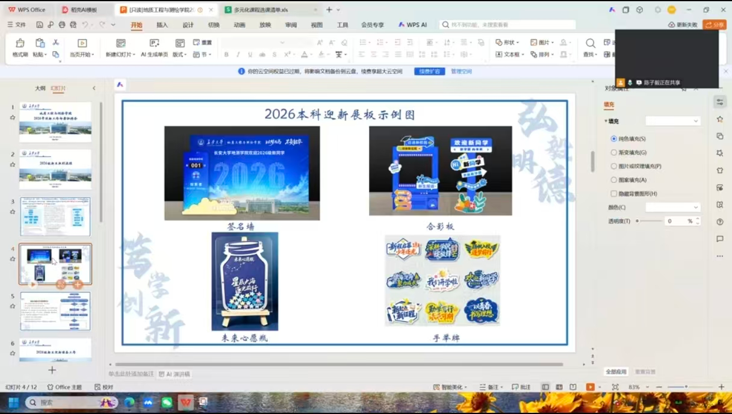This screenshot has height=414, width=732.
Task: Click the search functions input field
Action: 507,25
